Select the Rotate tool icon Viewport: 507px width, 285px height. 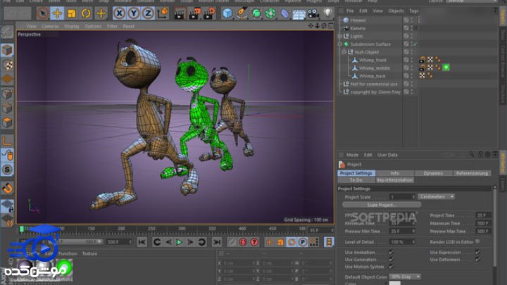(x=87, y=13)
